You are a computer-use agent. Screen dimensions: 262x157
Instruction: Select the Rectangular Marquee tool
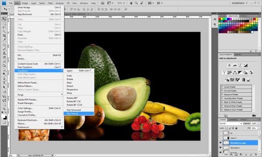pyautogui.click(x=4, y=23)
